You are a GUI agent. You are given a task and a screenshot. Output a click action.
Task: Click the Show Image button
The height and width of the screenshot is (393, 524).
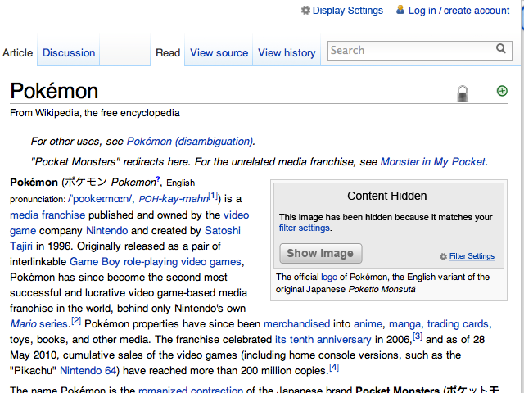coord(320,253)
